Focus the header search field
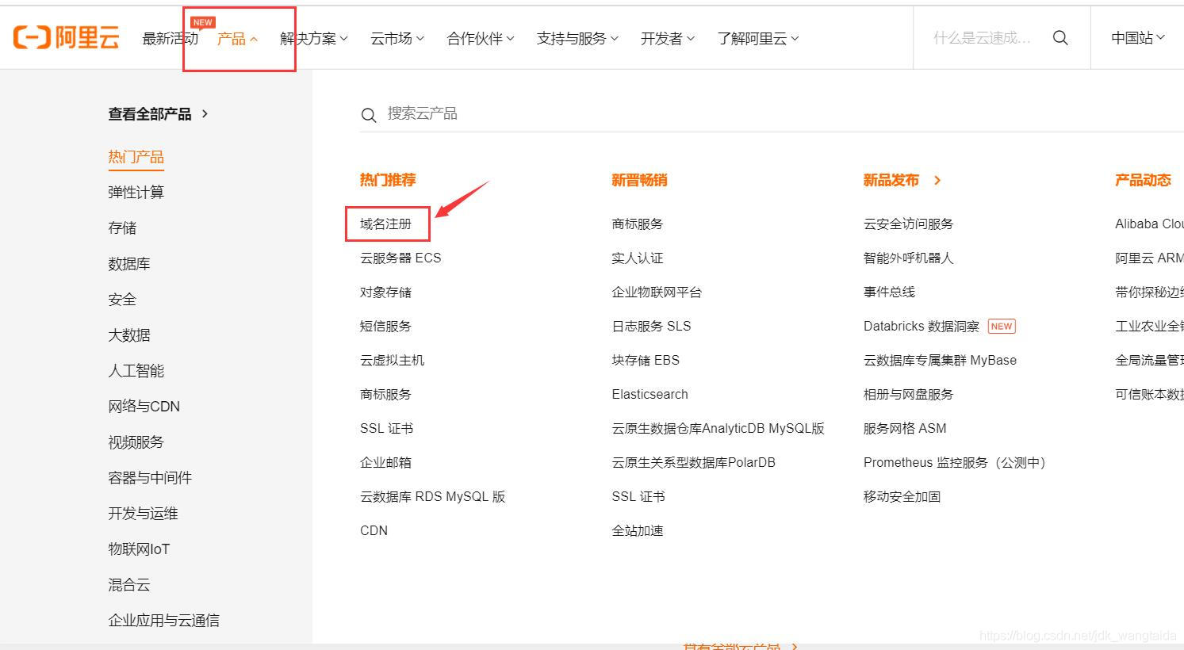 tap(983, 38)
